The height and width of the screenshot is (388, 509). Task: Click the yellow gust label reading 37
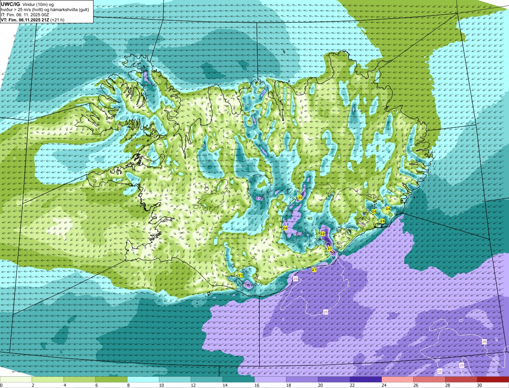[330, 249]
